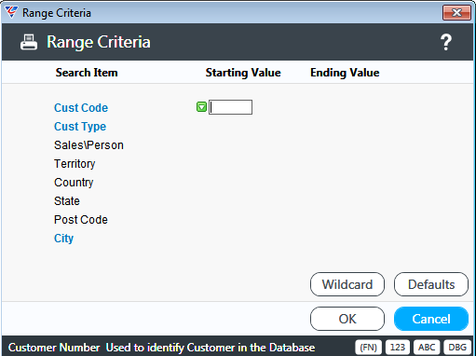The height and width of the screenshot is (356, 476).
Task: Choose the Territory search item
Action: point(75,164)
